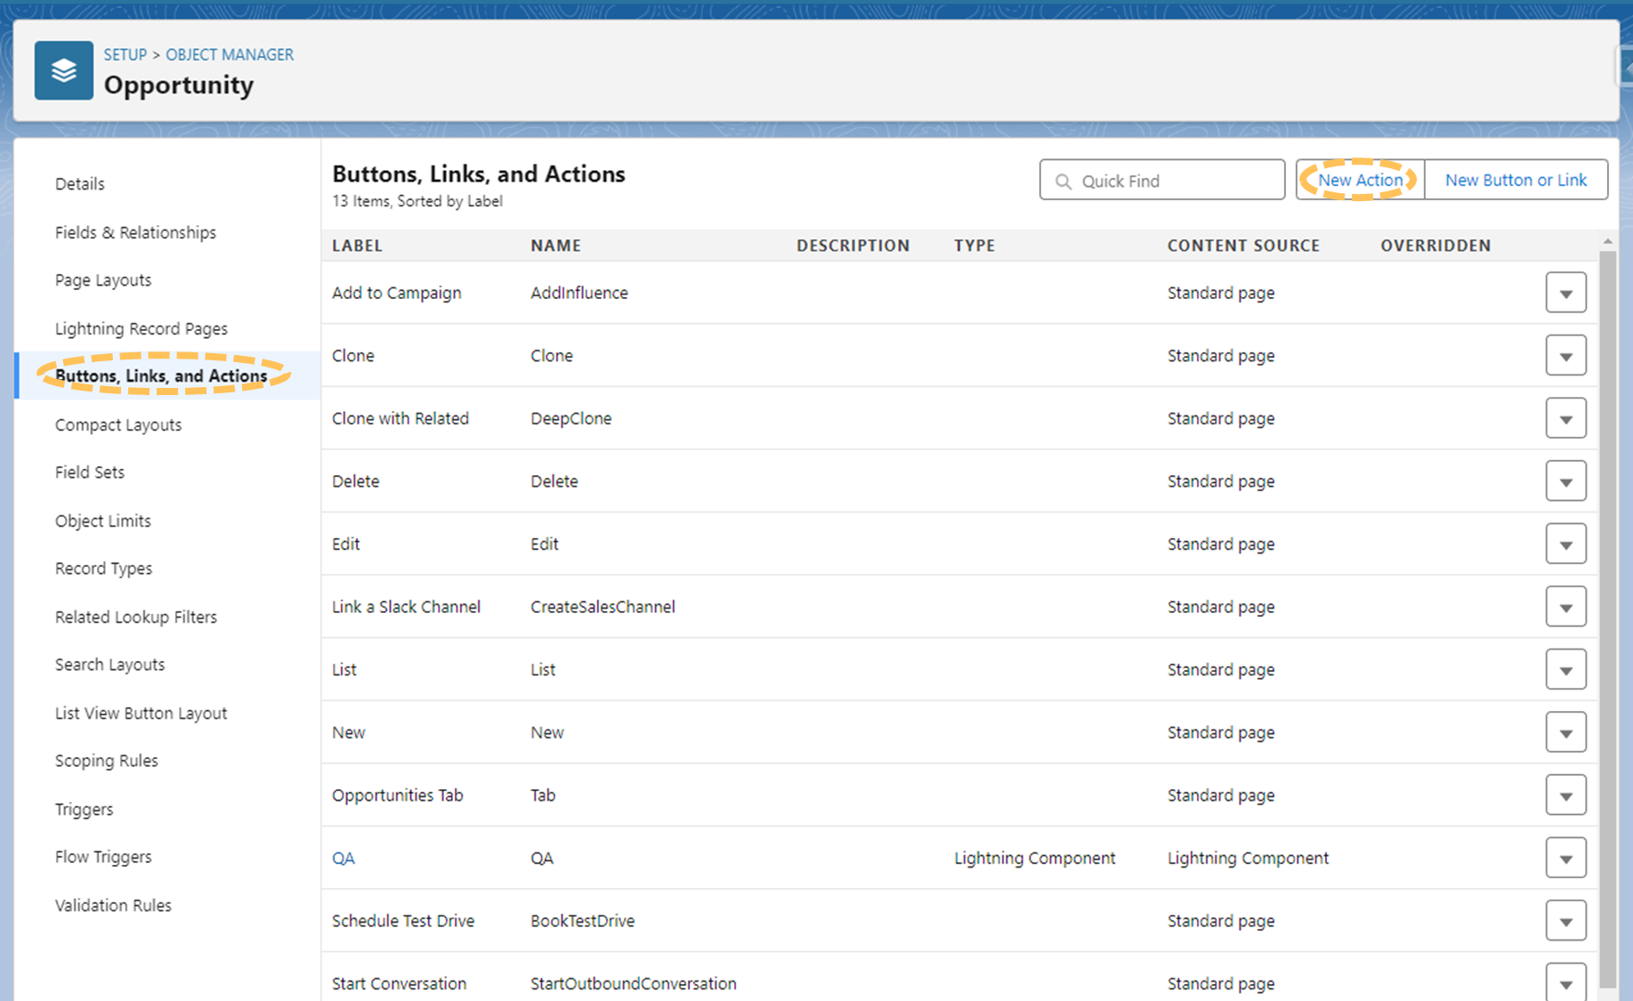Sort by the Label column header
The width and height of the screenshot is (1633, 1001).
pos(357,246)
